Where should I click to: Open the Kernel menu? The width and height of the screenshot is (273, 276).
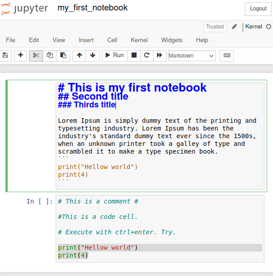coord(139,40)
